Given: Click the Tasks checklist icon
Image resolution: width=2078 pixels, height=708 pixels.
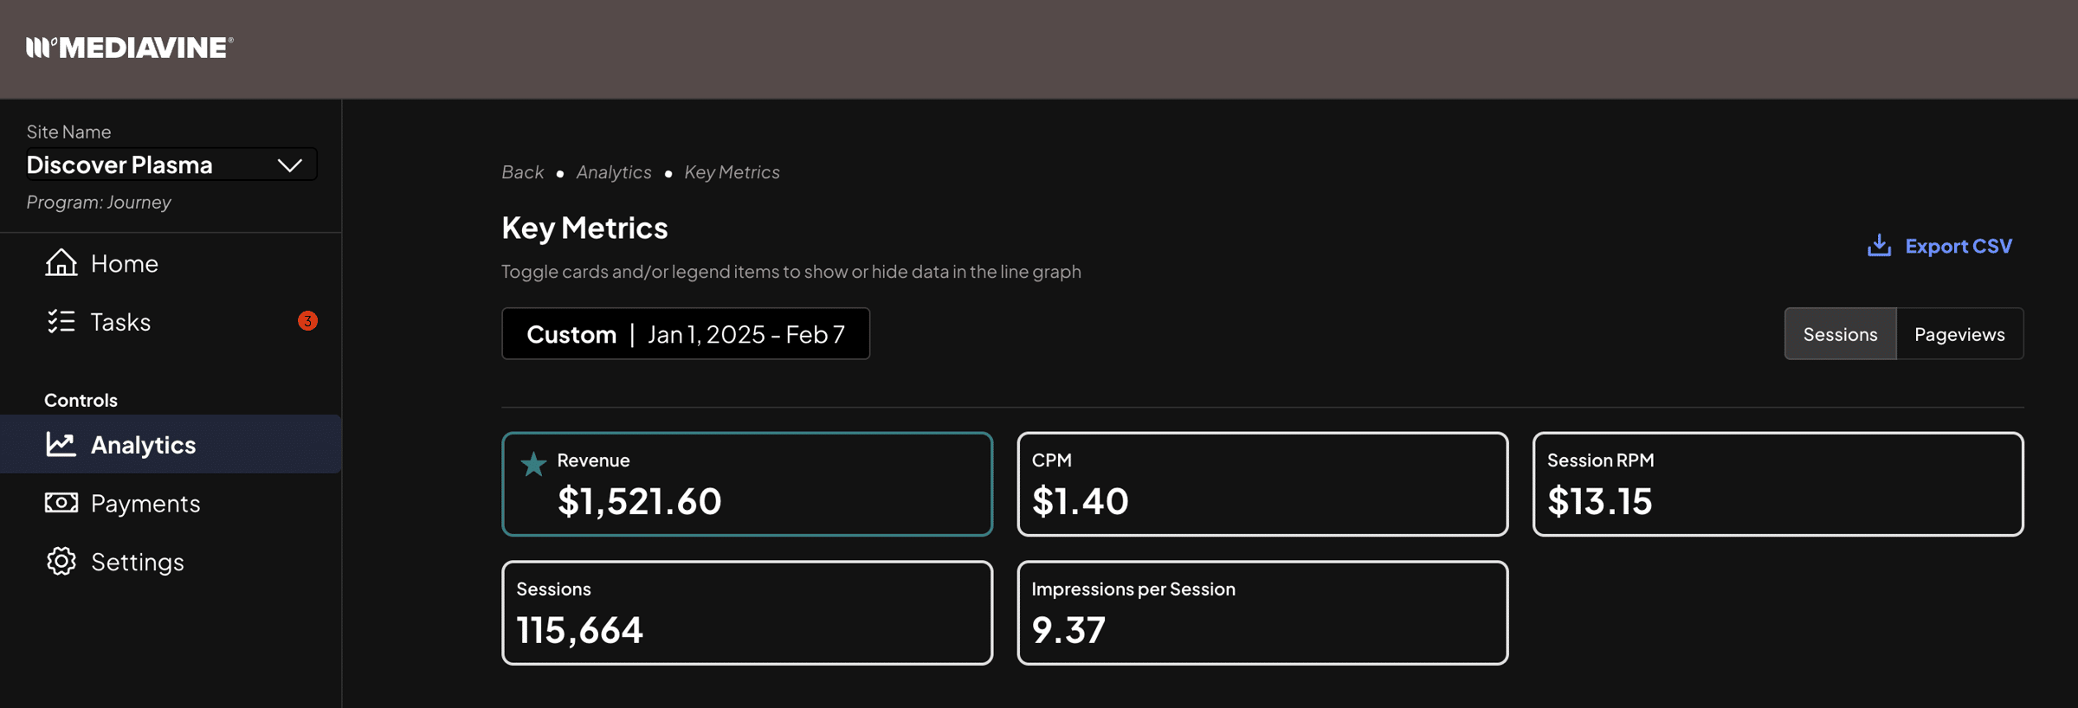Looking at the screenshot, I should (61, 321).
